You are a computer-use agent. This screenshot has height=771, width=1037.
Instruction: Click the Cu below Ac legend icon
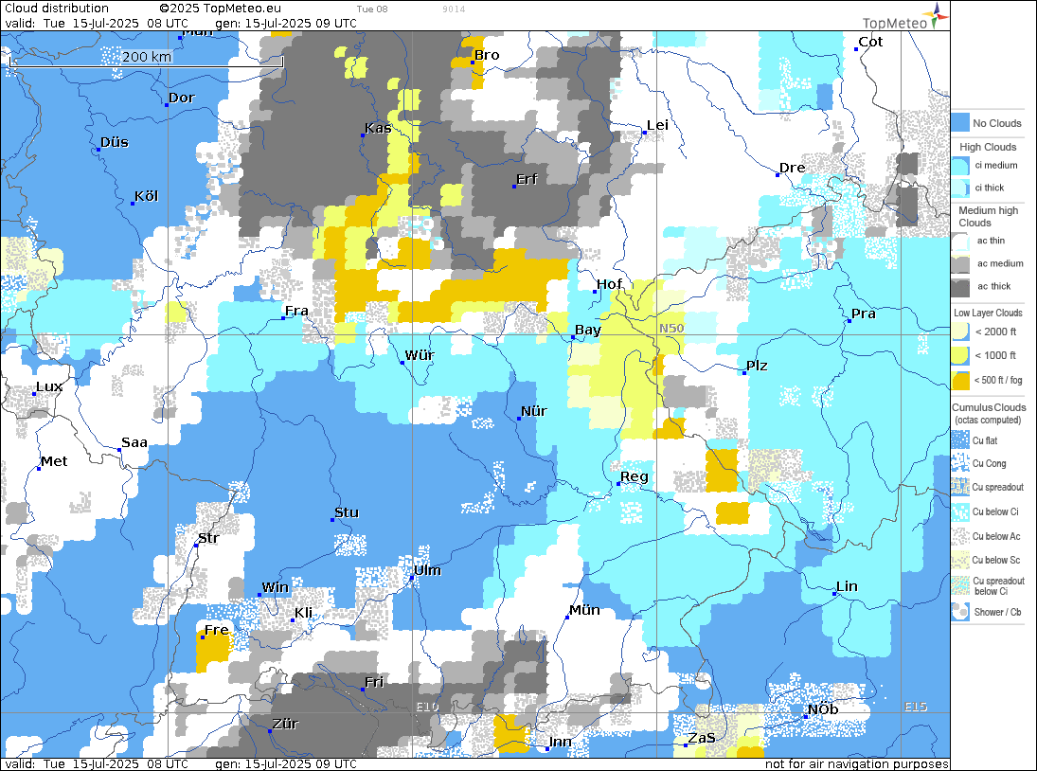[x=960, y=536]
